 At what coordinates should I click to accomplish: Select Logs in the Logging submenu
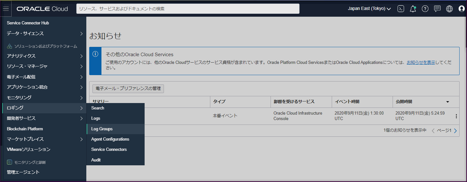tap(115, 118)
